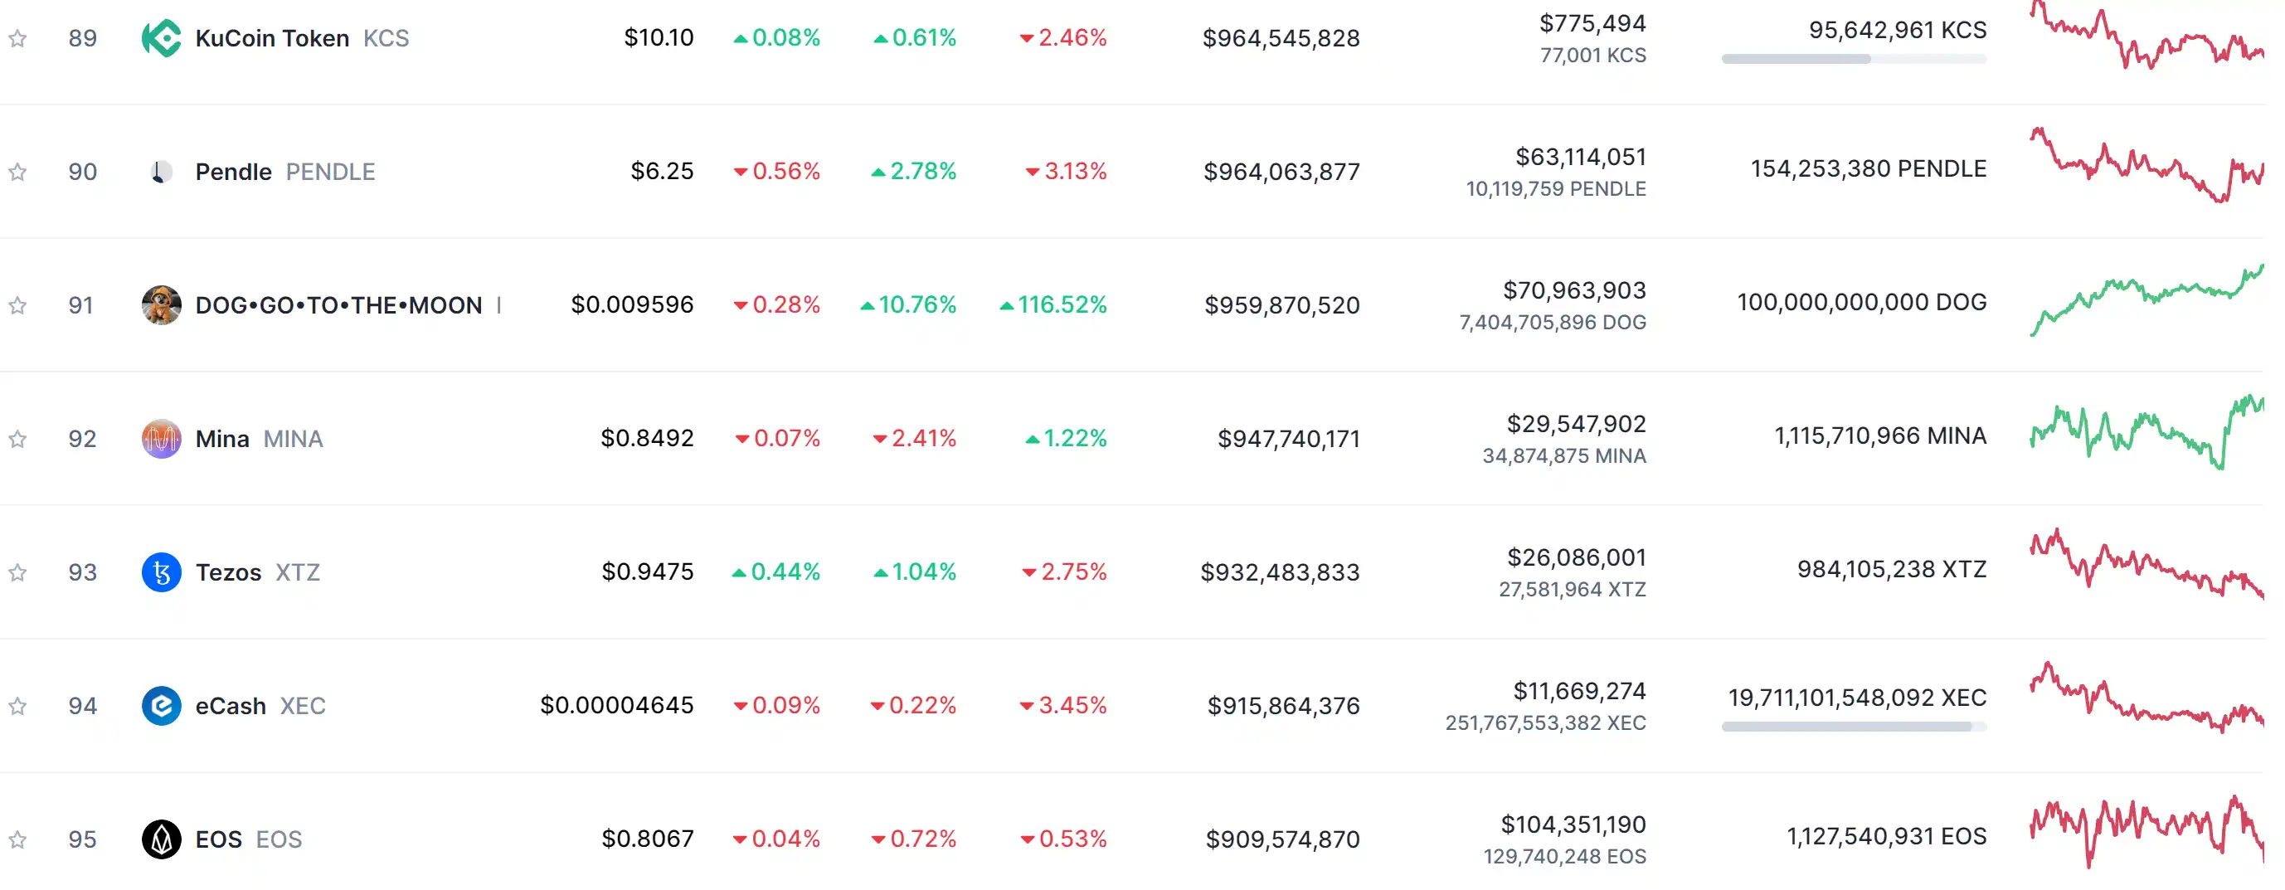
Task: Click the Tezos blue logo icon
Action: [x=162, y=572]
